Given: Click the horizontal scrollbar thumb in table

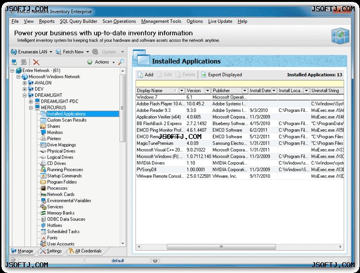Looking at the screenshot, I should (x=221, y=247).
